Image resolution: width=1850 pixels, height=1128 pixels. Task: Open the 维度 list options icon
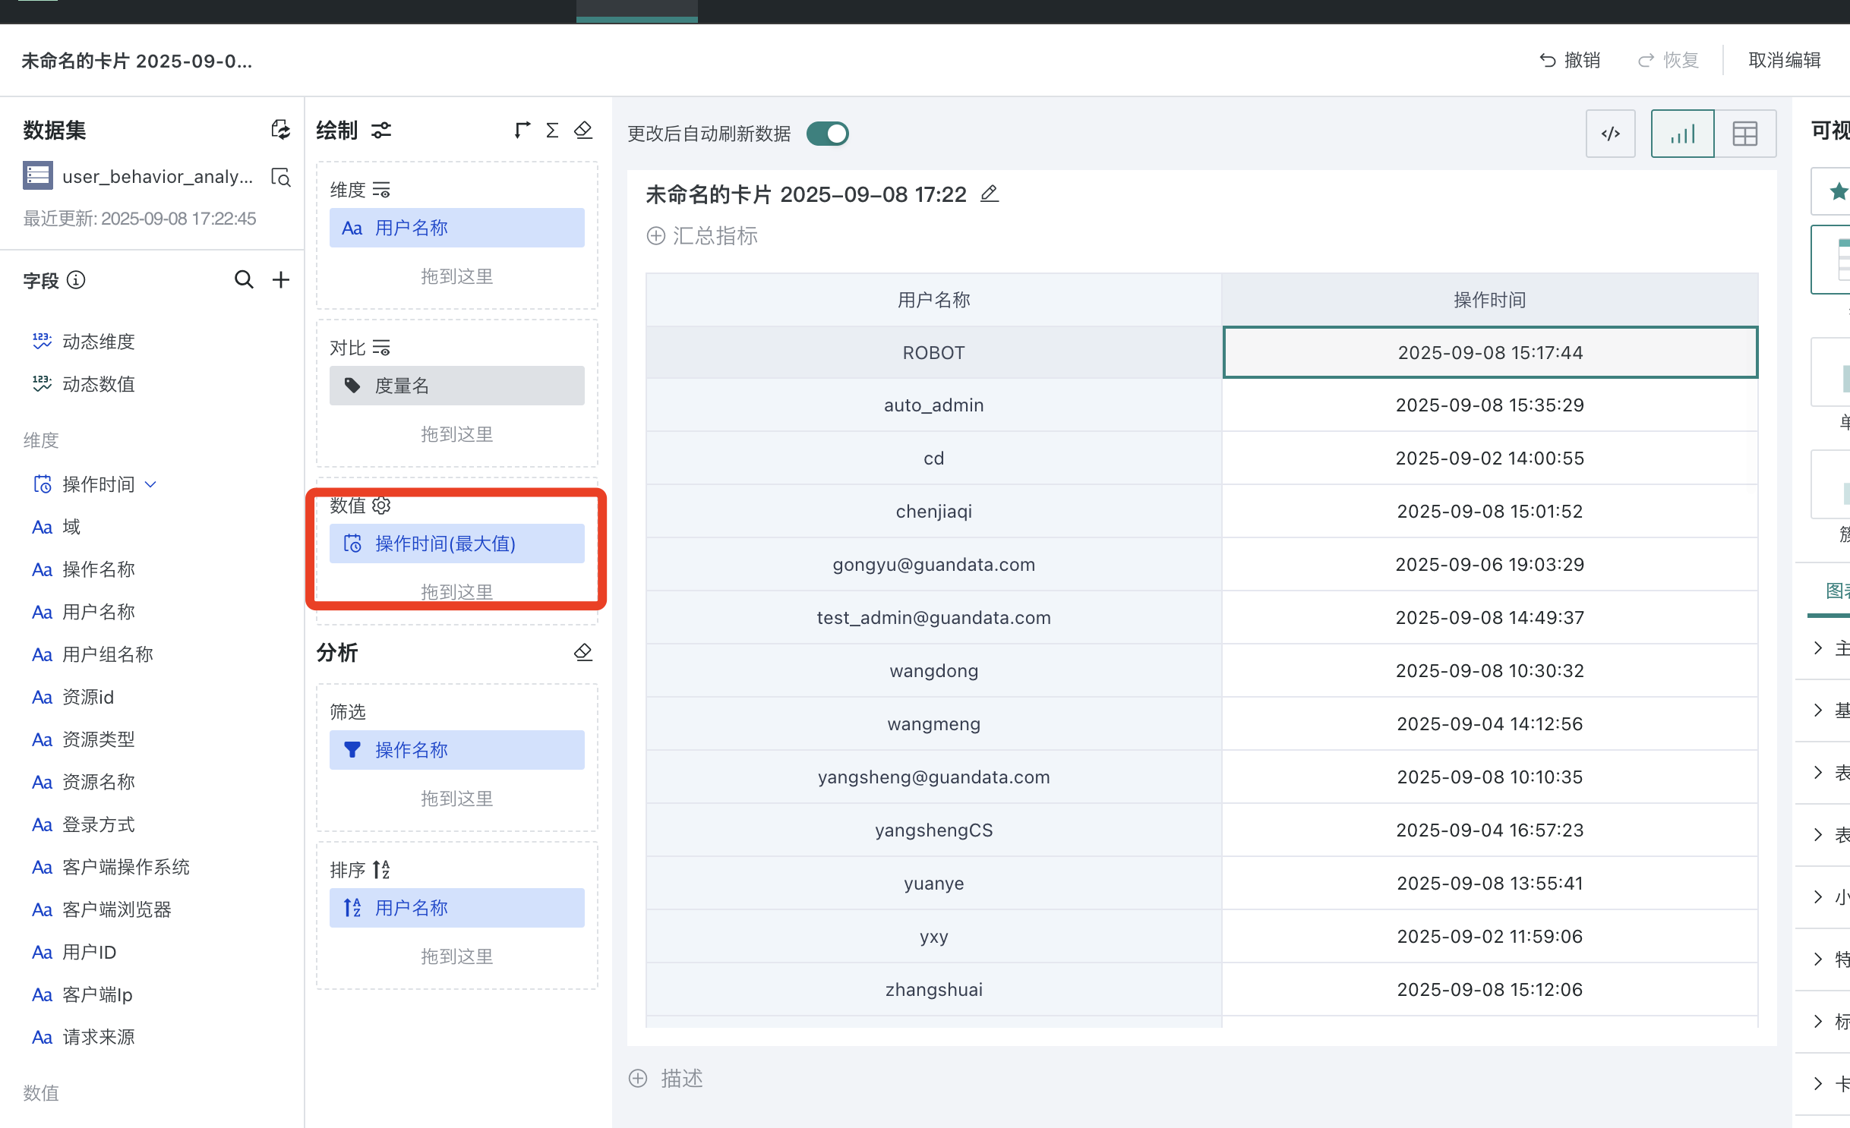click(381, 190)
